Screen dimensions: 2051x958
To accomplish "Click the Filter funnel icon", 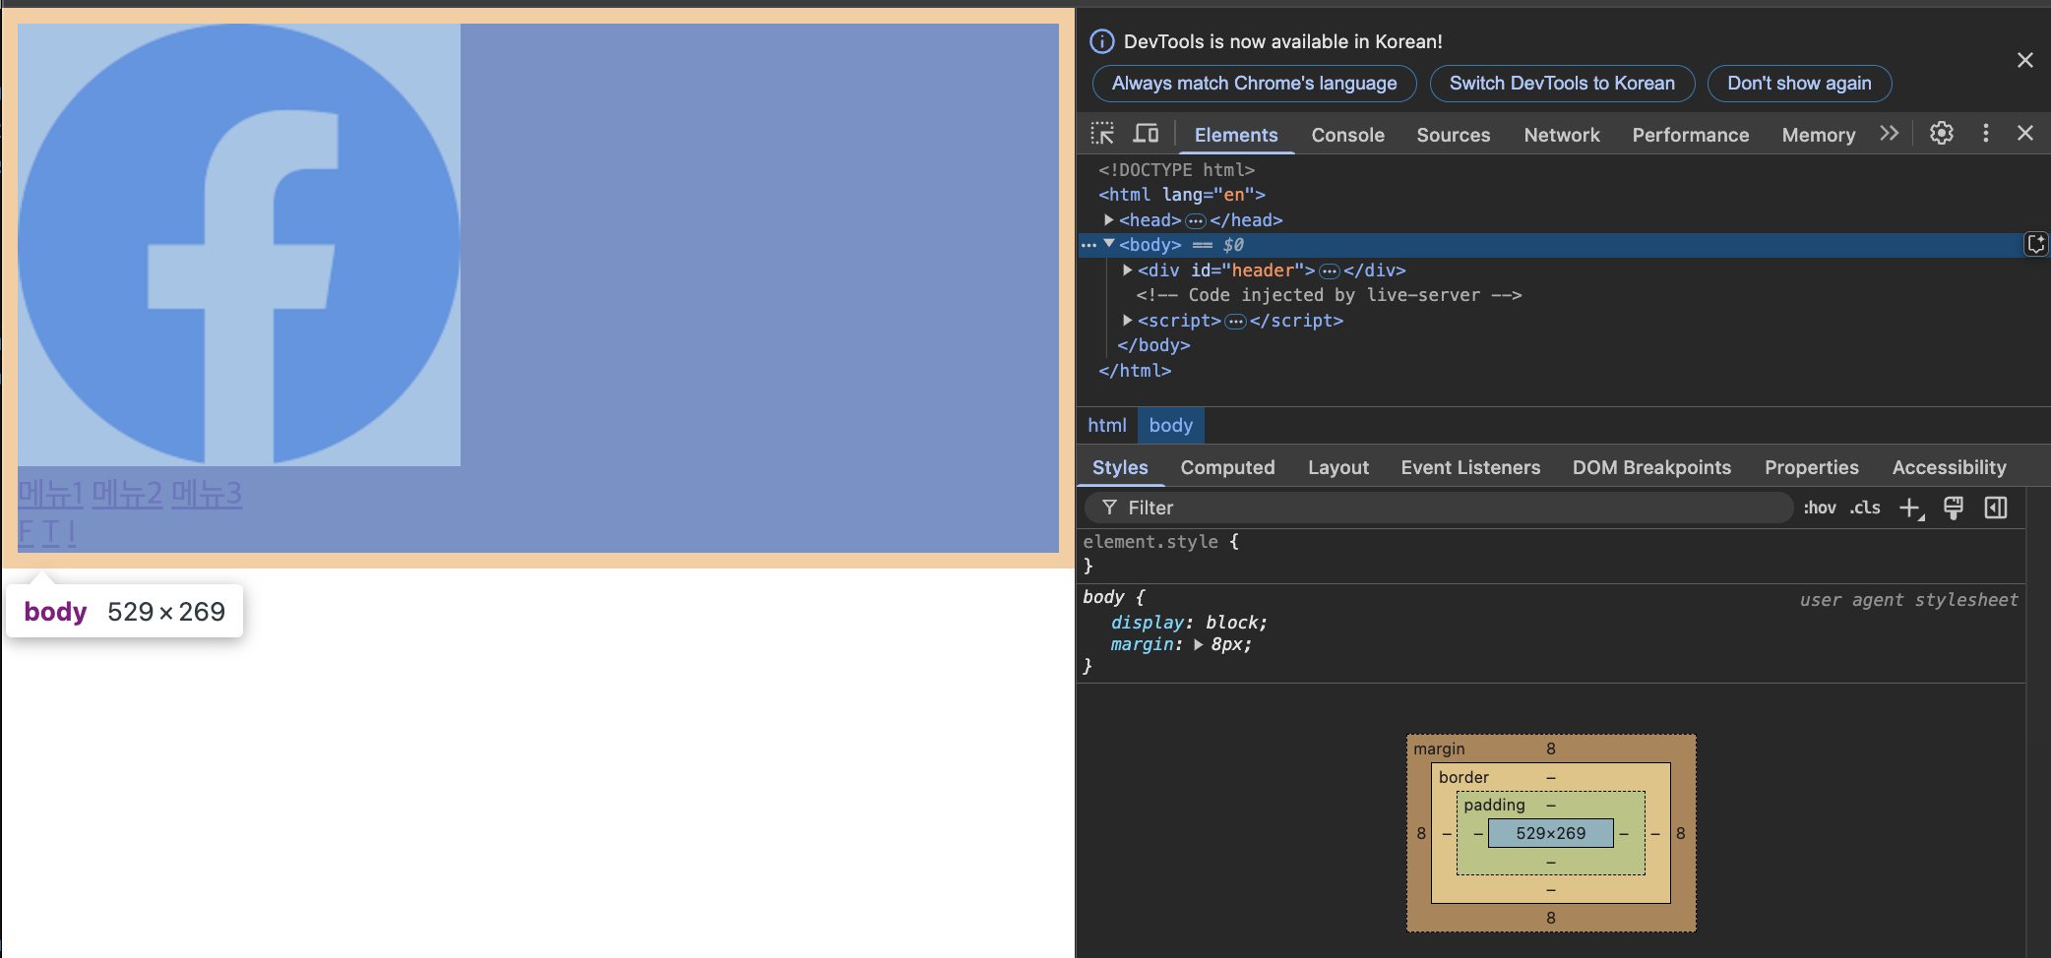I will click(x=1109, y=508).
